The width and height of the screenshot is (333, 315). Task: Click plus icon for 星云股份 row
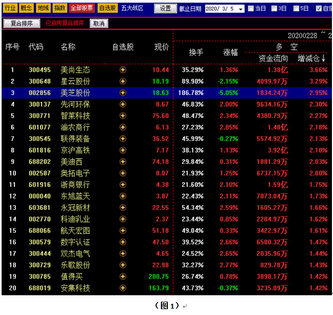coord(123,81)
